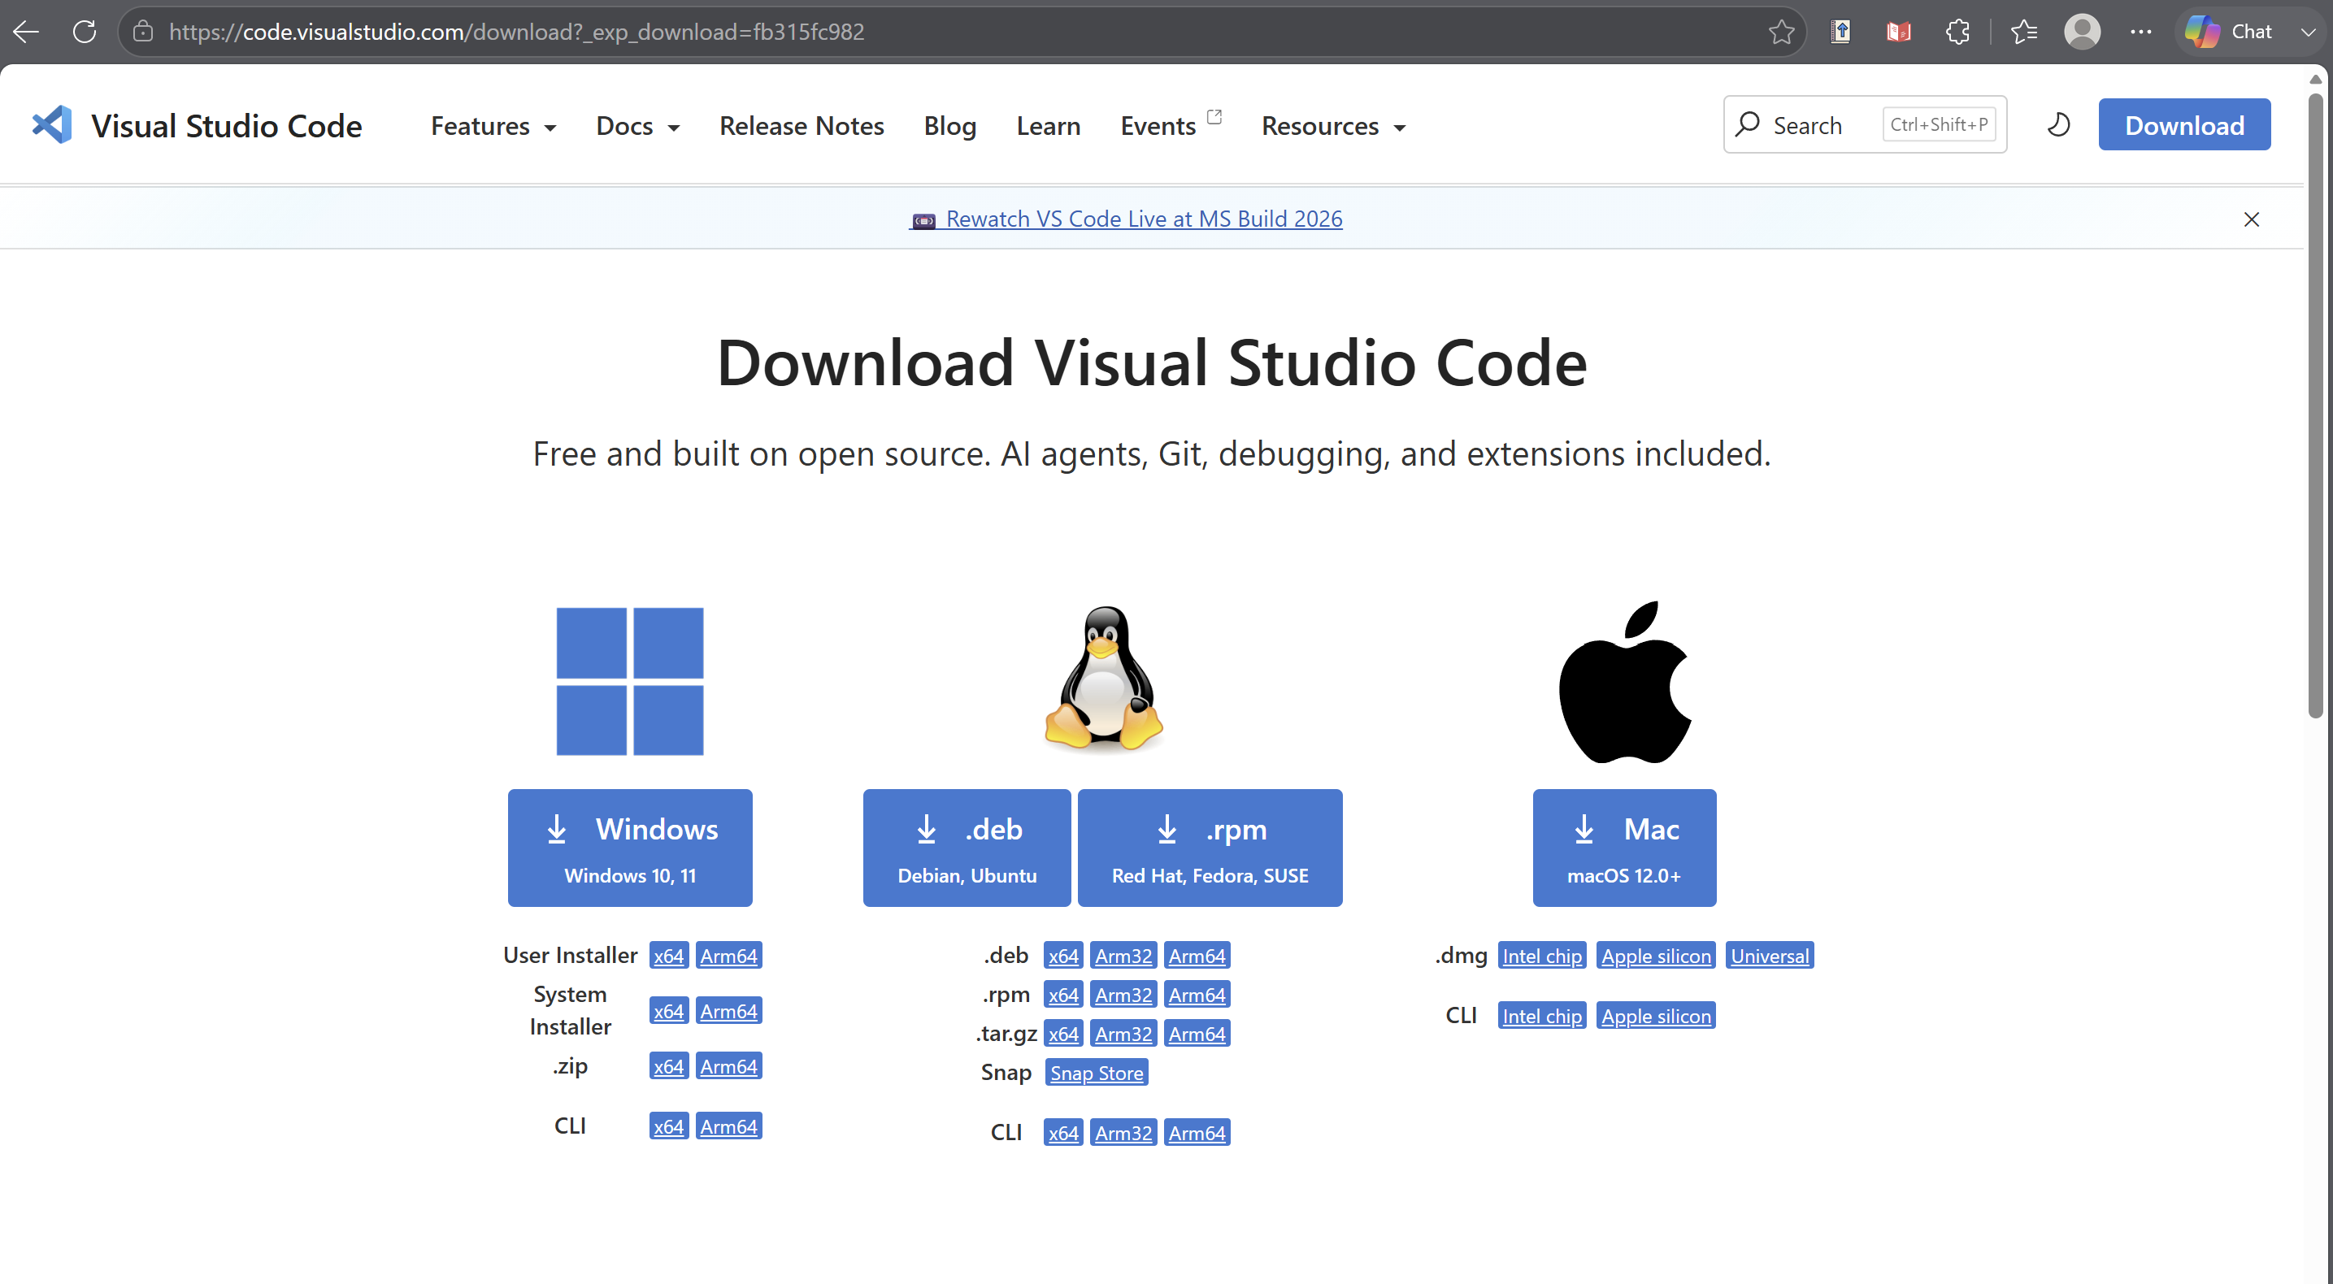This screenshot has width=2333, height=1284.
Task: Focus the Search box
Action: click(1864, 125)
